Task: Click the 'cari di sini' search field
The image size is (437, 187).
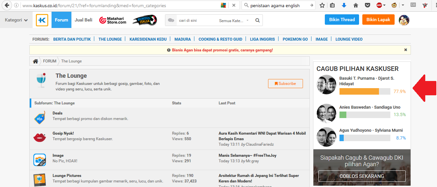Action: pyautogui.click(x=196, y=20)
